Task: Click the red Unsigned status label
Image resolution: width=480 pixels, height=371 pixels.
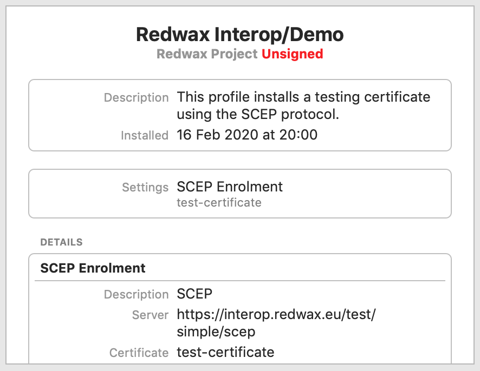Action: [x=292, y=54]
